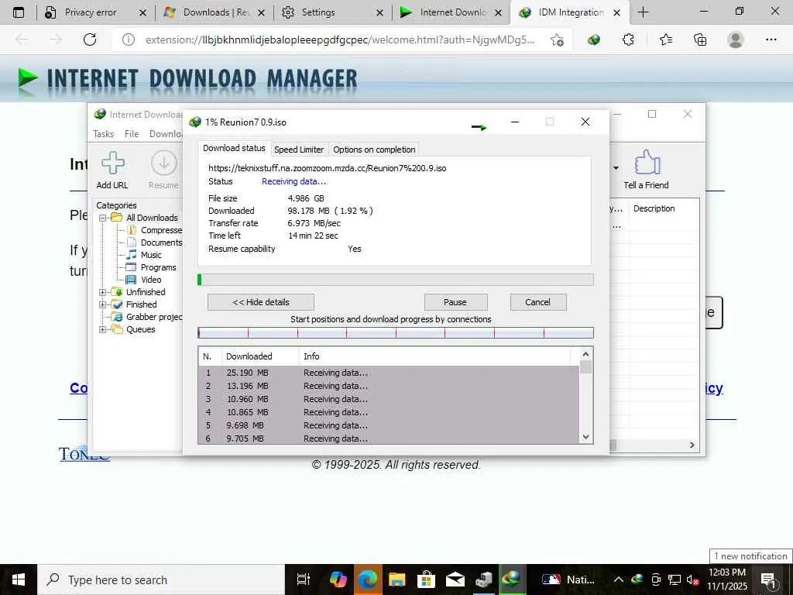The image size is (793, 595).
Task: Expand the Unfinished category node
Action: tap(103, 292)
